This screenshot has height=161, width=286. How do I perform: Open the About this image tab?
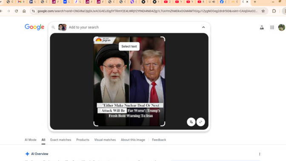click(x=133, y=140)
